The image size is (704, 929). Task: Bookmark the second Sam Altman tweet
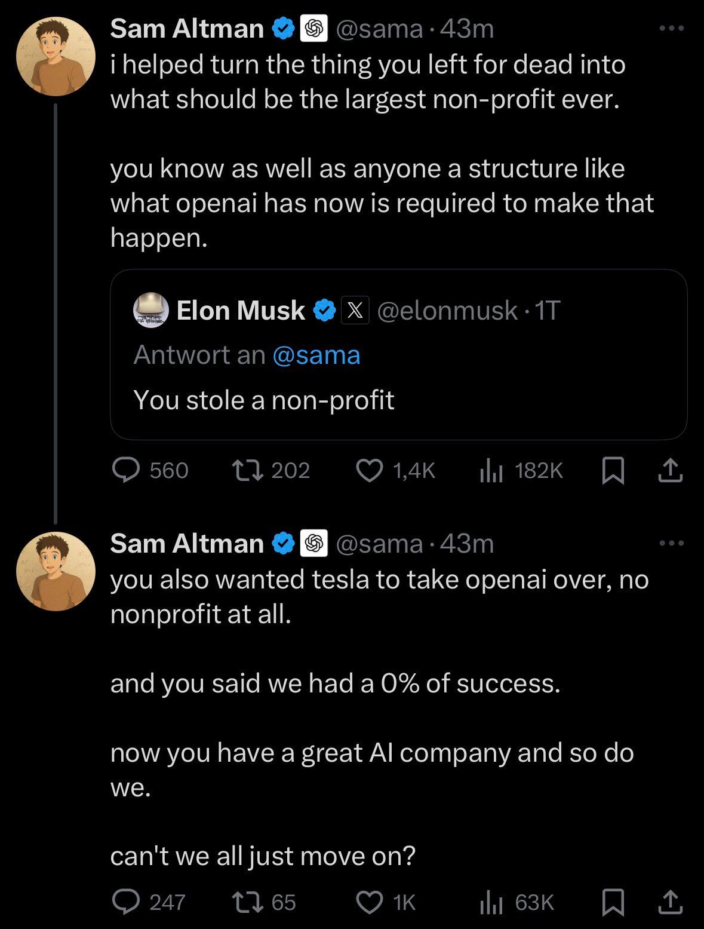(613, 902)
